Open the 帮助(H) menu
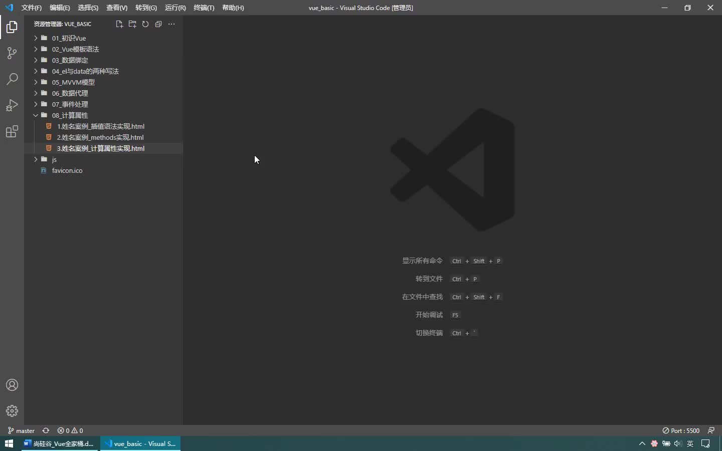The height and width of the screenshot is (451, 722). click(x=233, y=8)
